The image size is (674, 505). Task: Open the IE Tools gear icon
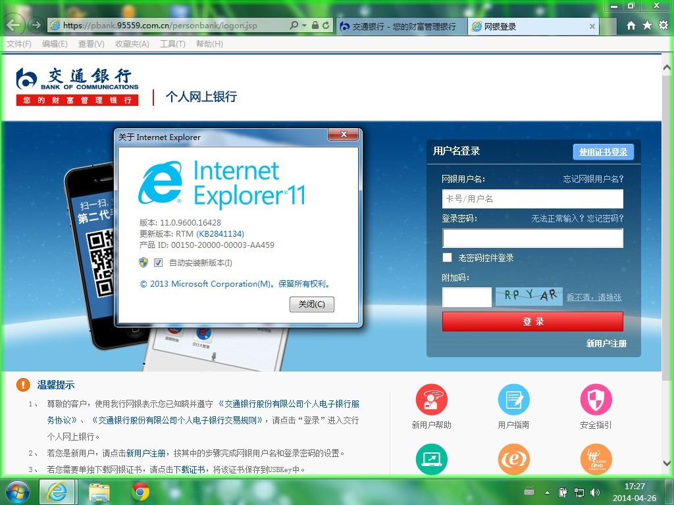click(663, 26)
